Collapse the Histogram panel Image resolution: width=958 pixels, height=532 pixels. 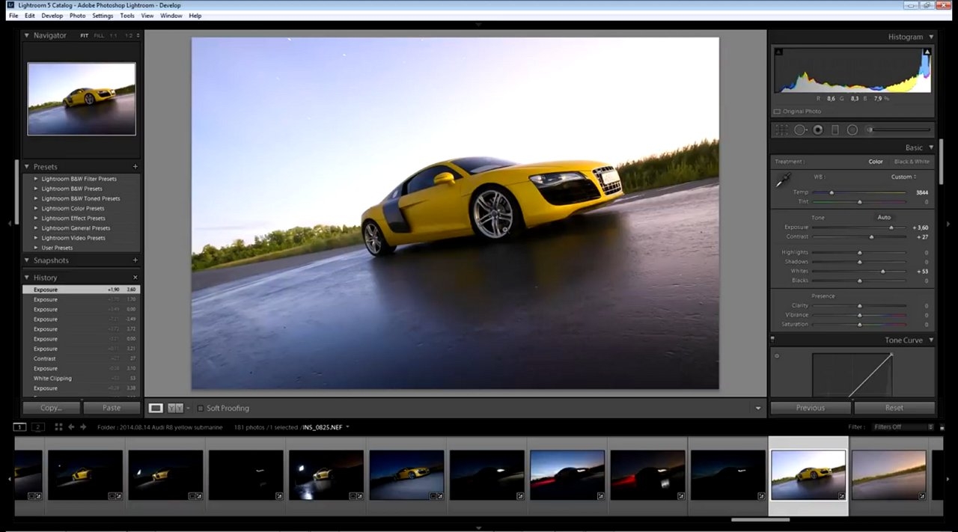coord(931,37)
